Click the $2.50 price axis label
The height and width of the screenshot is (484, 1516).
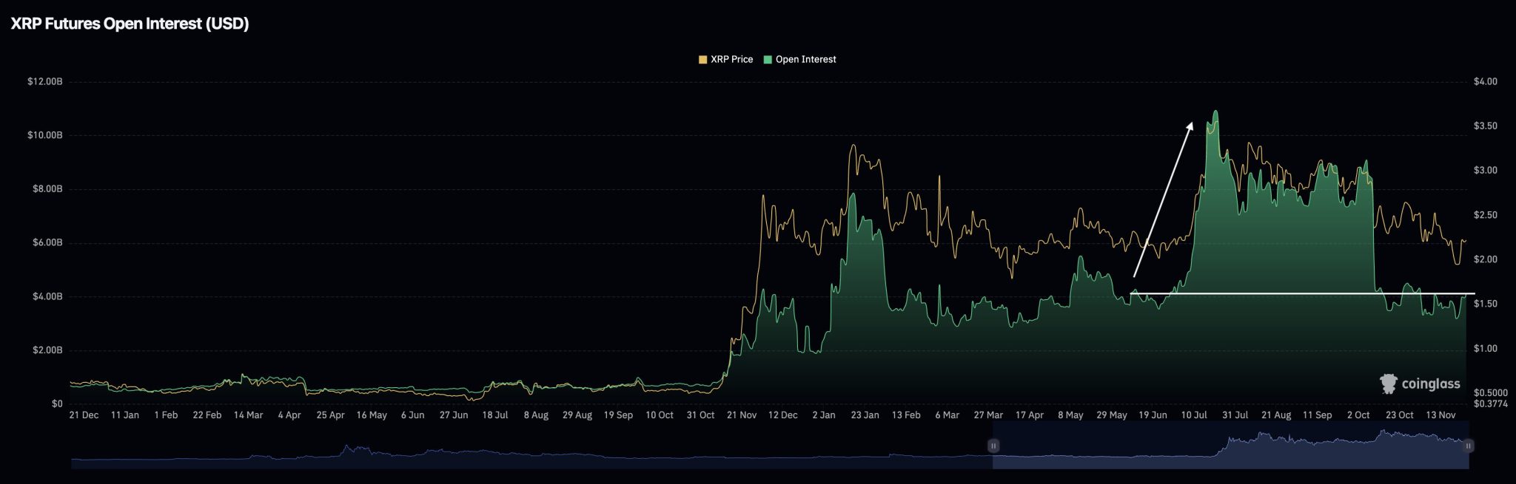coord(1486,215)
